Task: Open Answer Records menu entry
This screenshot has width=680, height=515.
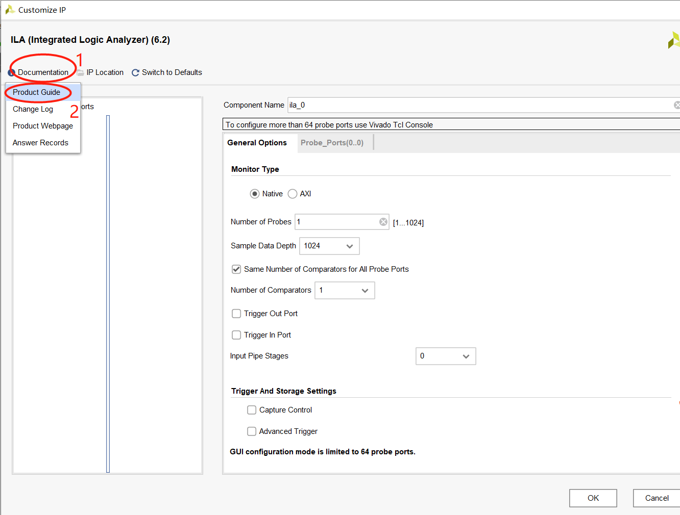Action: 43,143
